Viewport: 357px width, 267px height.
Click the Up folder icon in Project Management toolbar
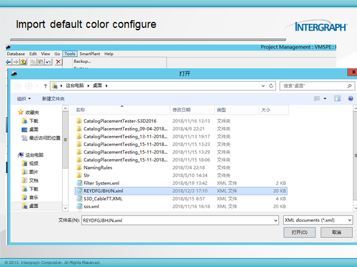point(23,62)
